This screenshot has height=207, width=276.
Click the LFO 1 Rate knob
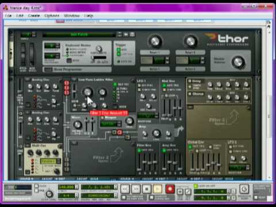[142, 96]
